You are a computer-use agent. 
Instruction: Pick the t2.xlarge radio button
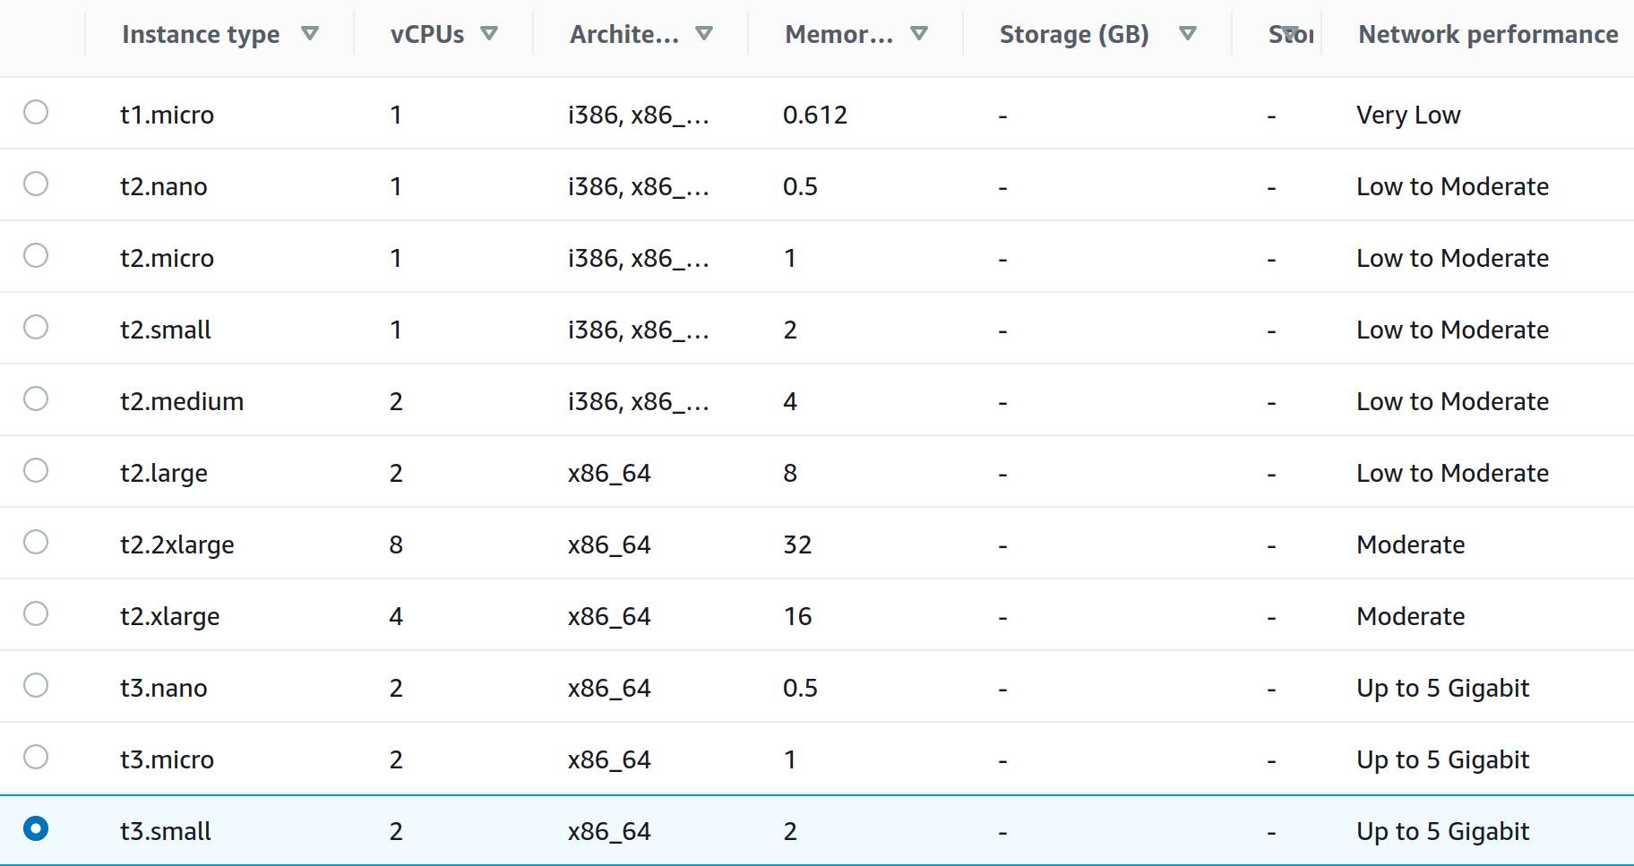coord(36,614)
